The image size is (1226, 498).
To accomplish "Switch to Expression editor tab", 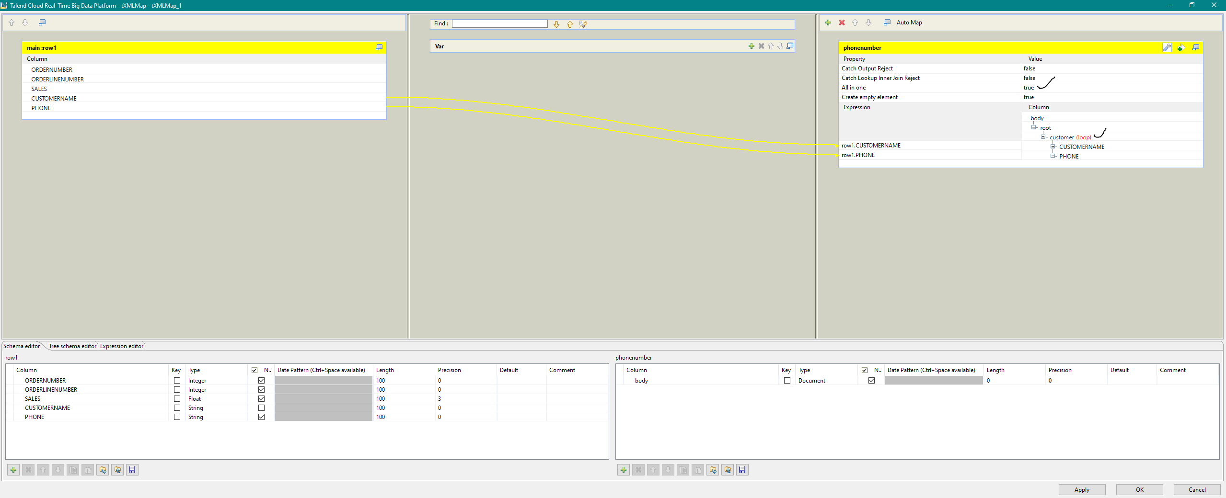I will 122,346.
